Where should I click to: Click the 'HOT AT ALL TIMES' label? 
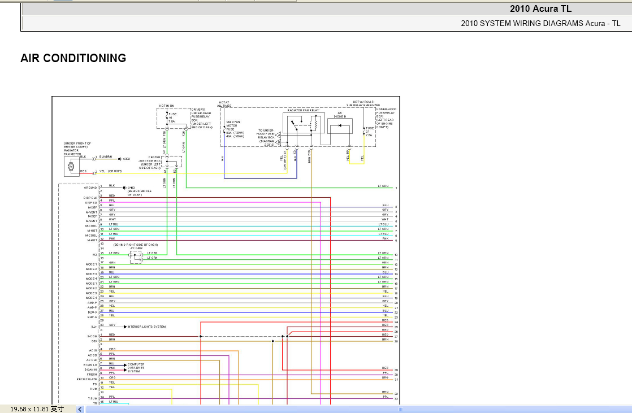224,104
